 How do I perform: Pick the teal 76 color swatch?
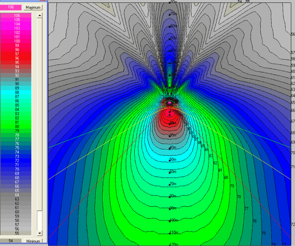(x=16, y=144)
